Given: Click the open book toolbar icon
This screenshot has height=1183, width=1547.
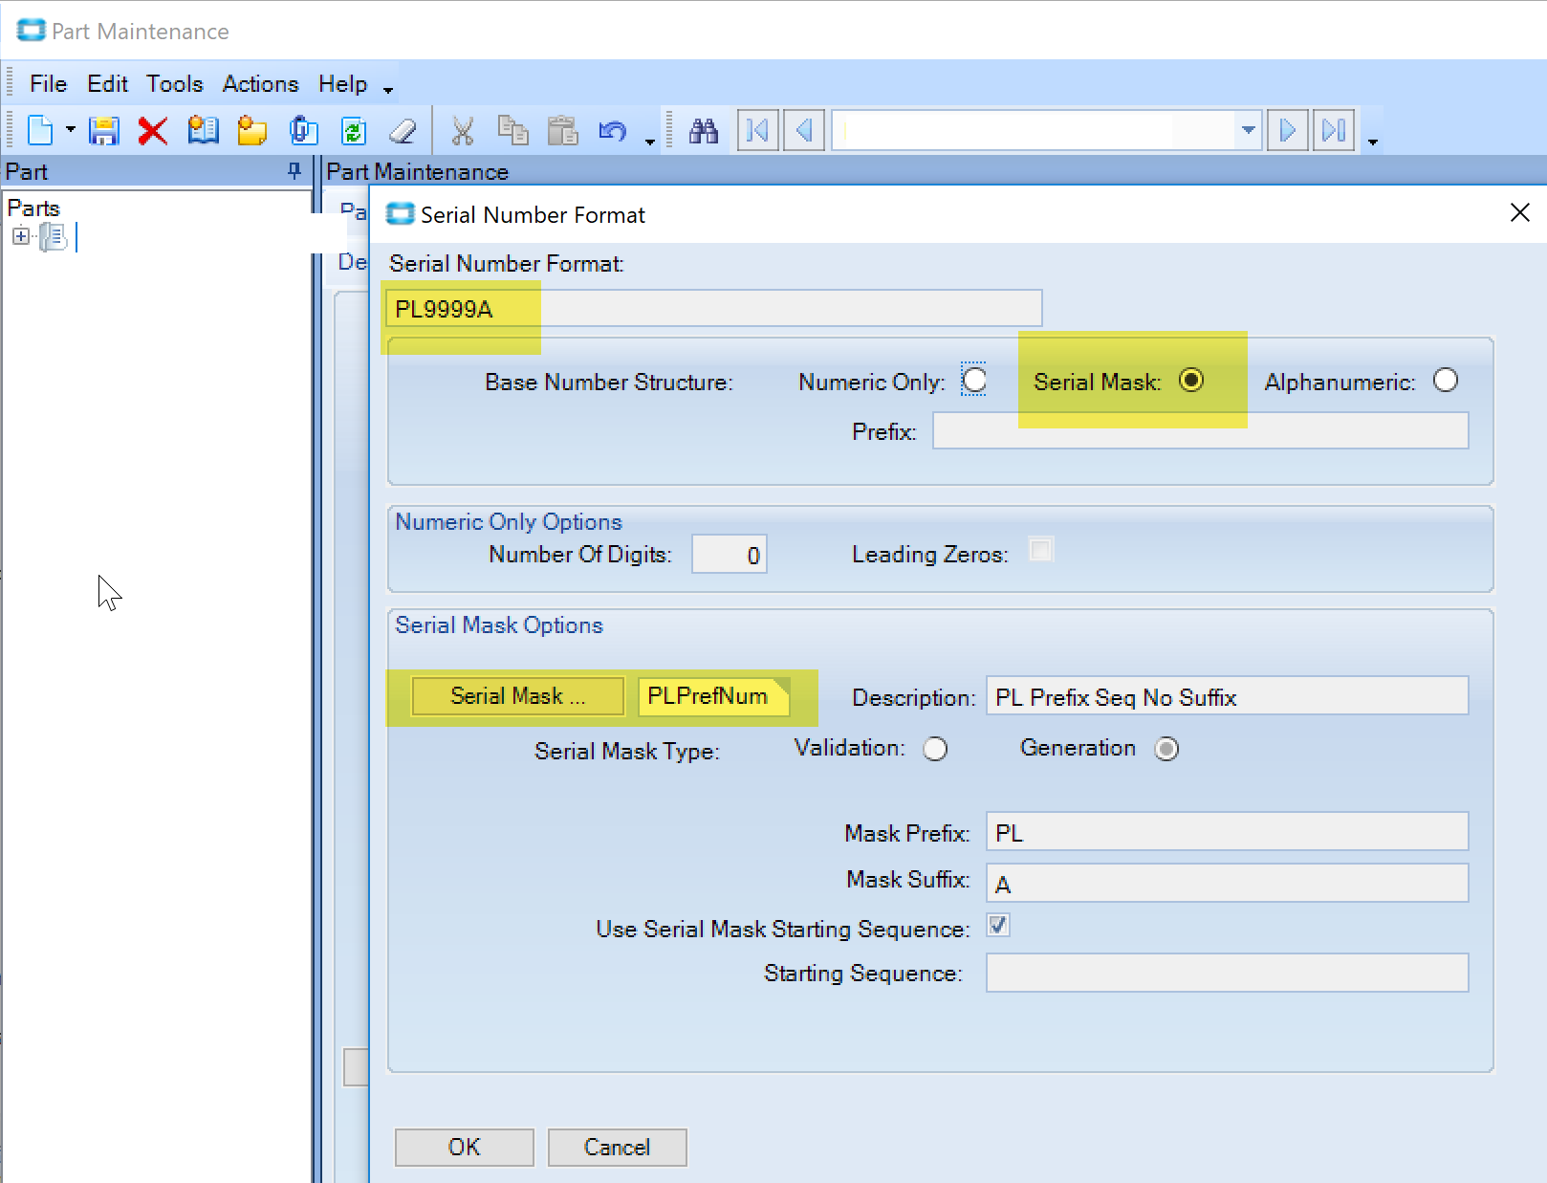Looking at the screenshot, I should pyautogui.click(x=203, y=130).
